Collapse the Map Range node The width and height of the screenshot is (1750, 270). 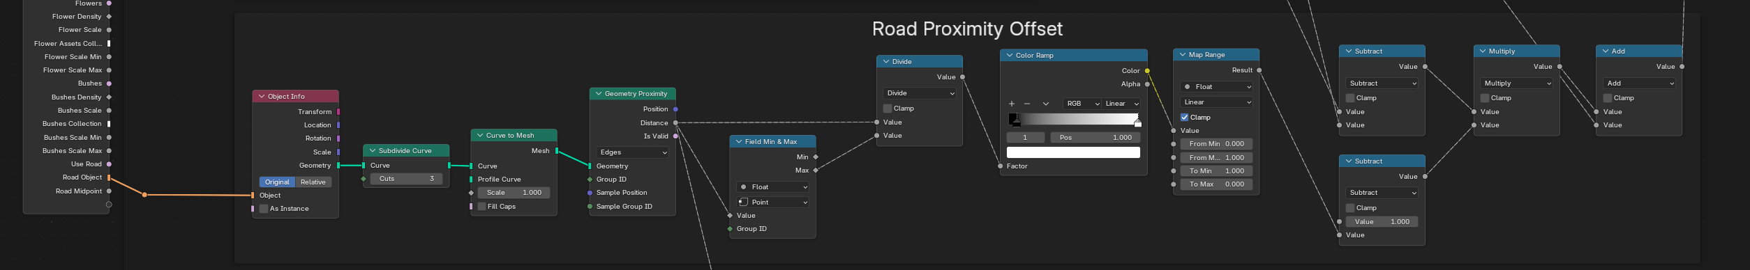1183,55
